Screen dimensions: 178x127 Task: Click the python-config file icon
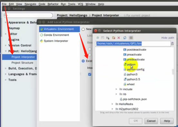point(125,69)
